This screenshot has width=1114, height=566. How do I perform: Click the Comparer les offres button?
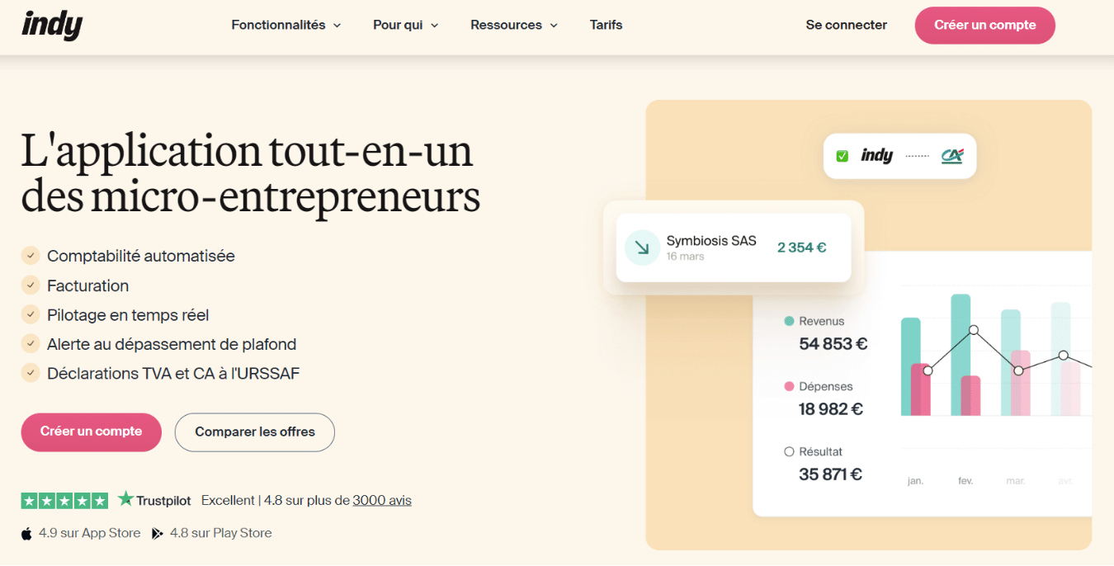pyautogui.click(x=255, y=432)
